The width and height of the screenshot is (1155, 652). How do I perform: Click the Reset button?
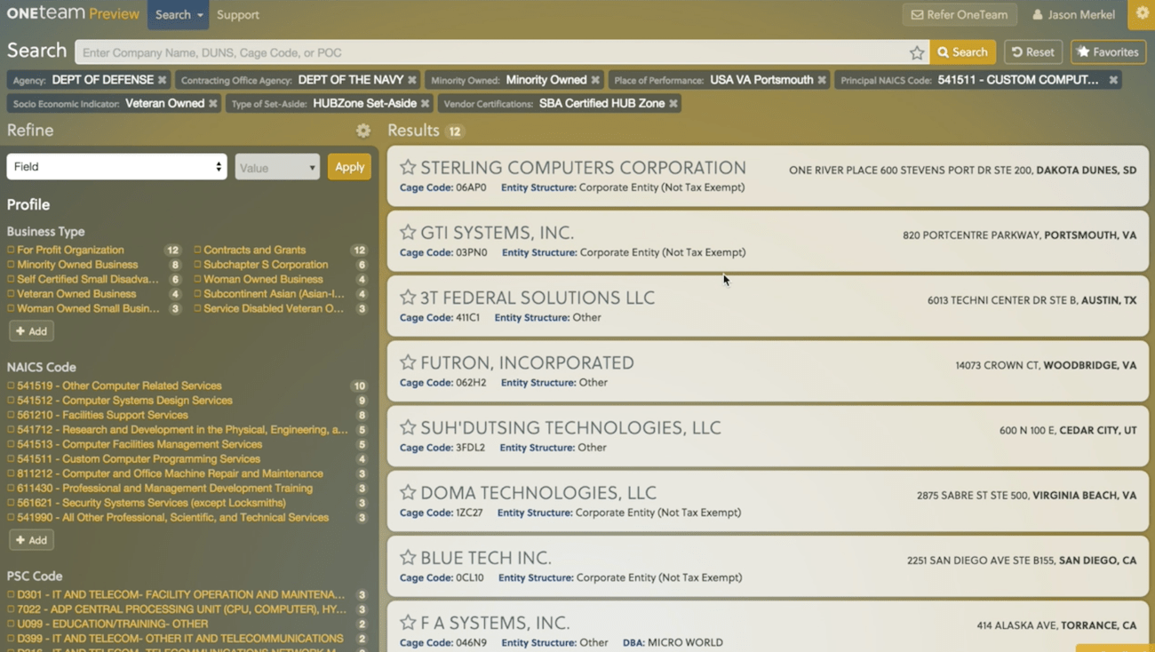click(x=1033, y=52)
